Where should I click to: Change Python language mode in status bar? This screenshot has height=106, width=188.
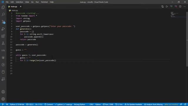coord(98,105)
